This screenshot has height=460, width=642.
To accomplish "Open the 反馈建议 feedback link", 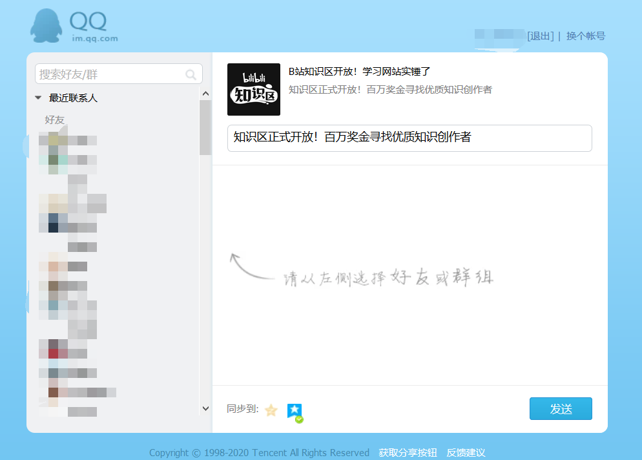I will (x=466, y=452).
